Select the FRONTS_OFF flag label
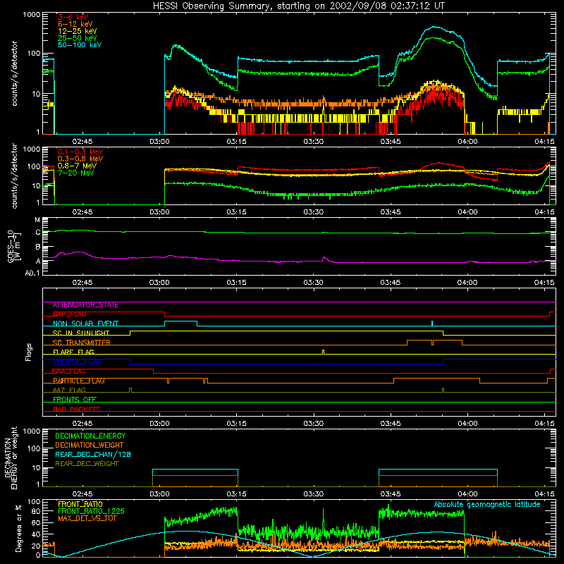The width and height of the screenshot is (564, 564). (x=75, y=400)
